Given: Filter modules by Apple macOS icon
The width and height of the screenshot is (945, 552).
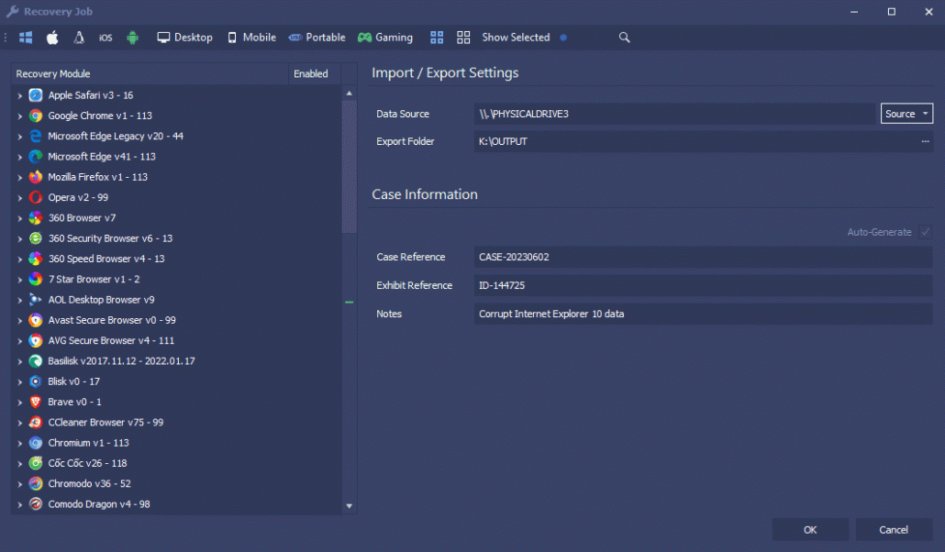Looking at the screenshot, I should click(x=52, y=38).
